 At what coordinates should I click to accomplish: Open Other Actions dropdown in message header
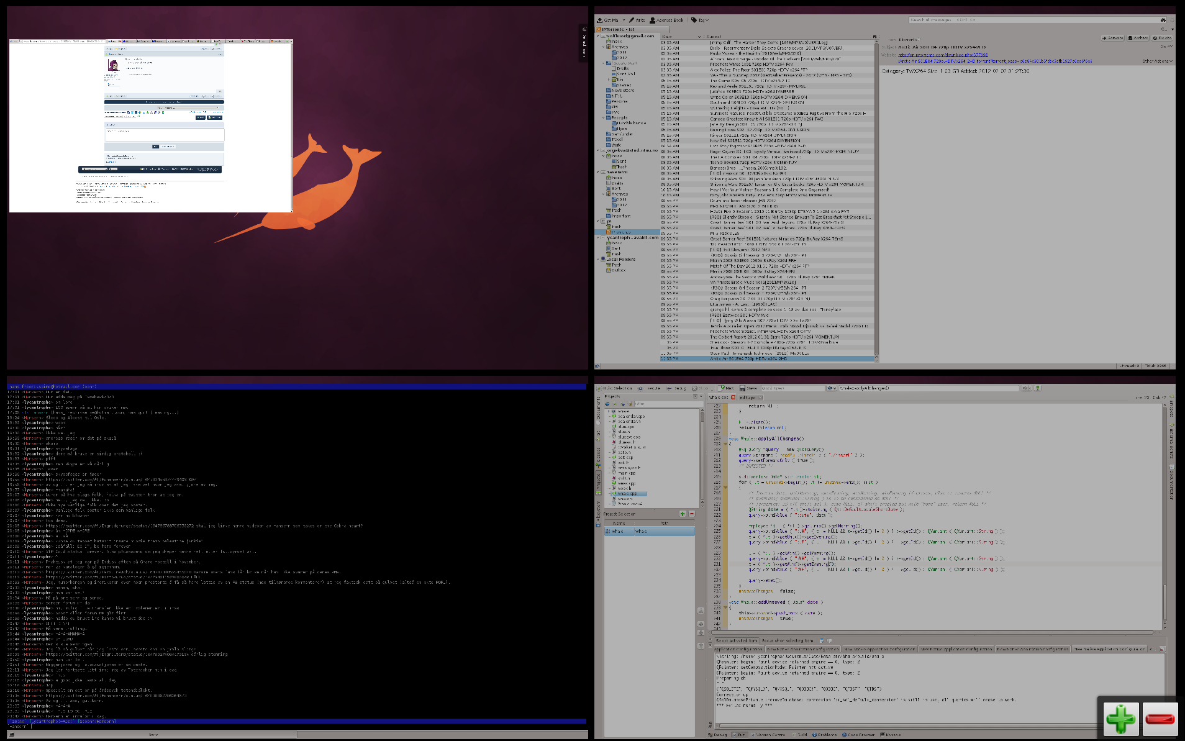point(1157,61)
